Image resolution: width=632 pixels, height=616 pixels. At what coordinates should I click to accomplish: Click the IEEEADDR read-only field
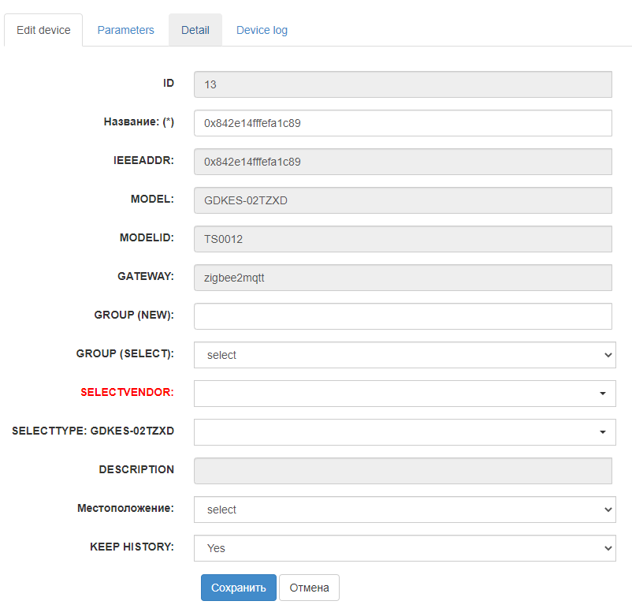[x=403, y=162]
